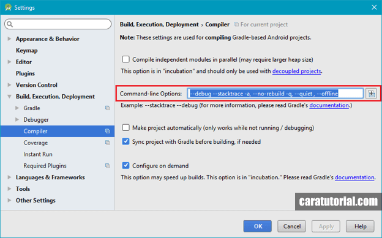The width and height of the screenshot is (382, 238).
Task: Close the Settings dialog
Action: pyautogui.click(x=374, y=7)
